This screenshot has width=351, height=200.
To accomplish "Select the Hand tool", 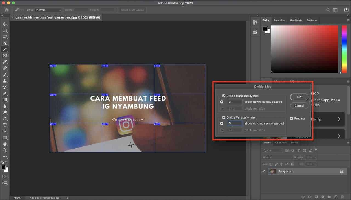I will (x=5, y=144).
